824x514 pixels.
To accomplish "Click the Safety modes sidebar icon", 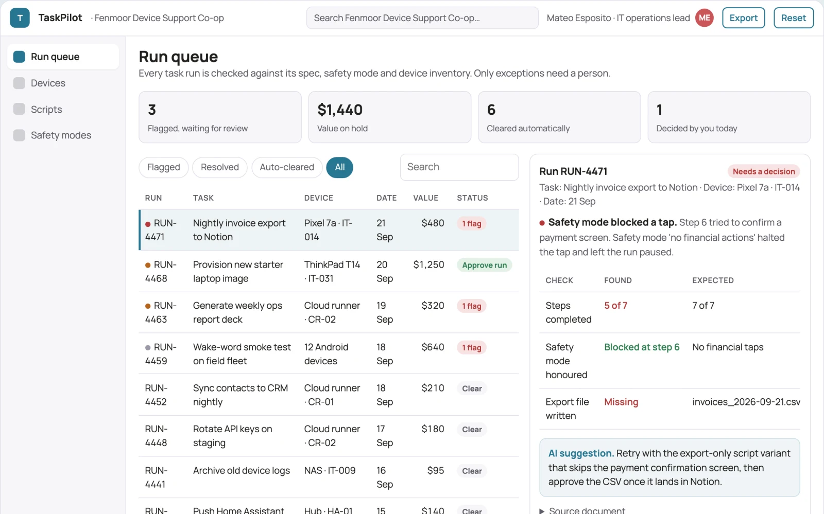I will (19, 135).
